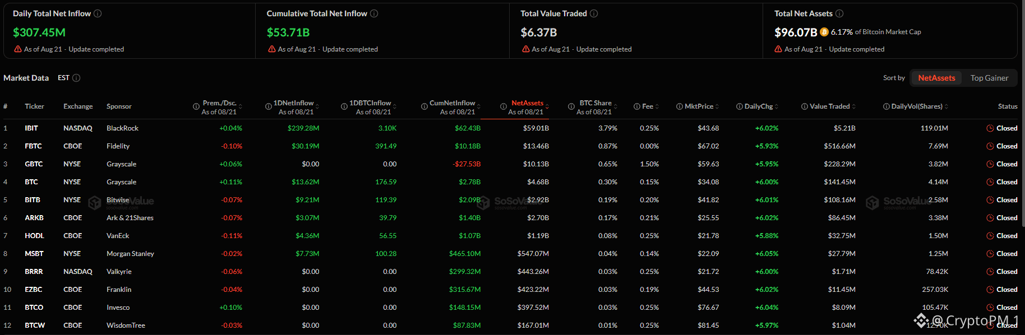Image resolution: width=1025 pixels, height=335 pixels.
Task: Click info icon next to Value Traded header
Action: click(805, 106)
